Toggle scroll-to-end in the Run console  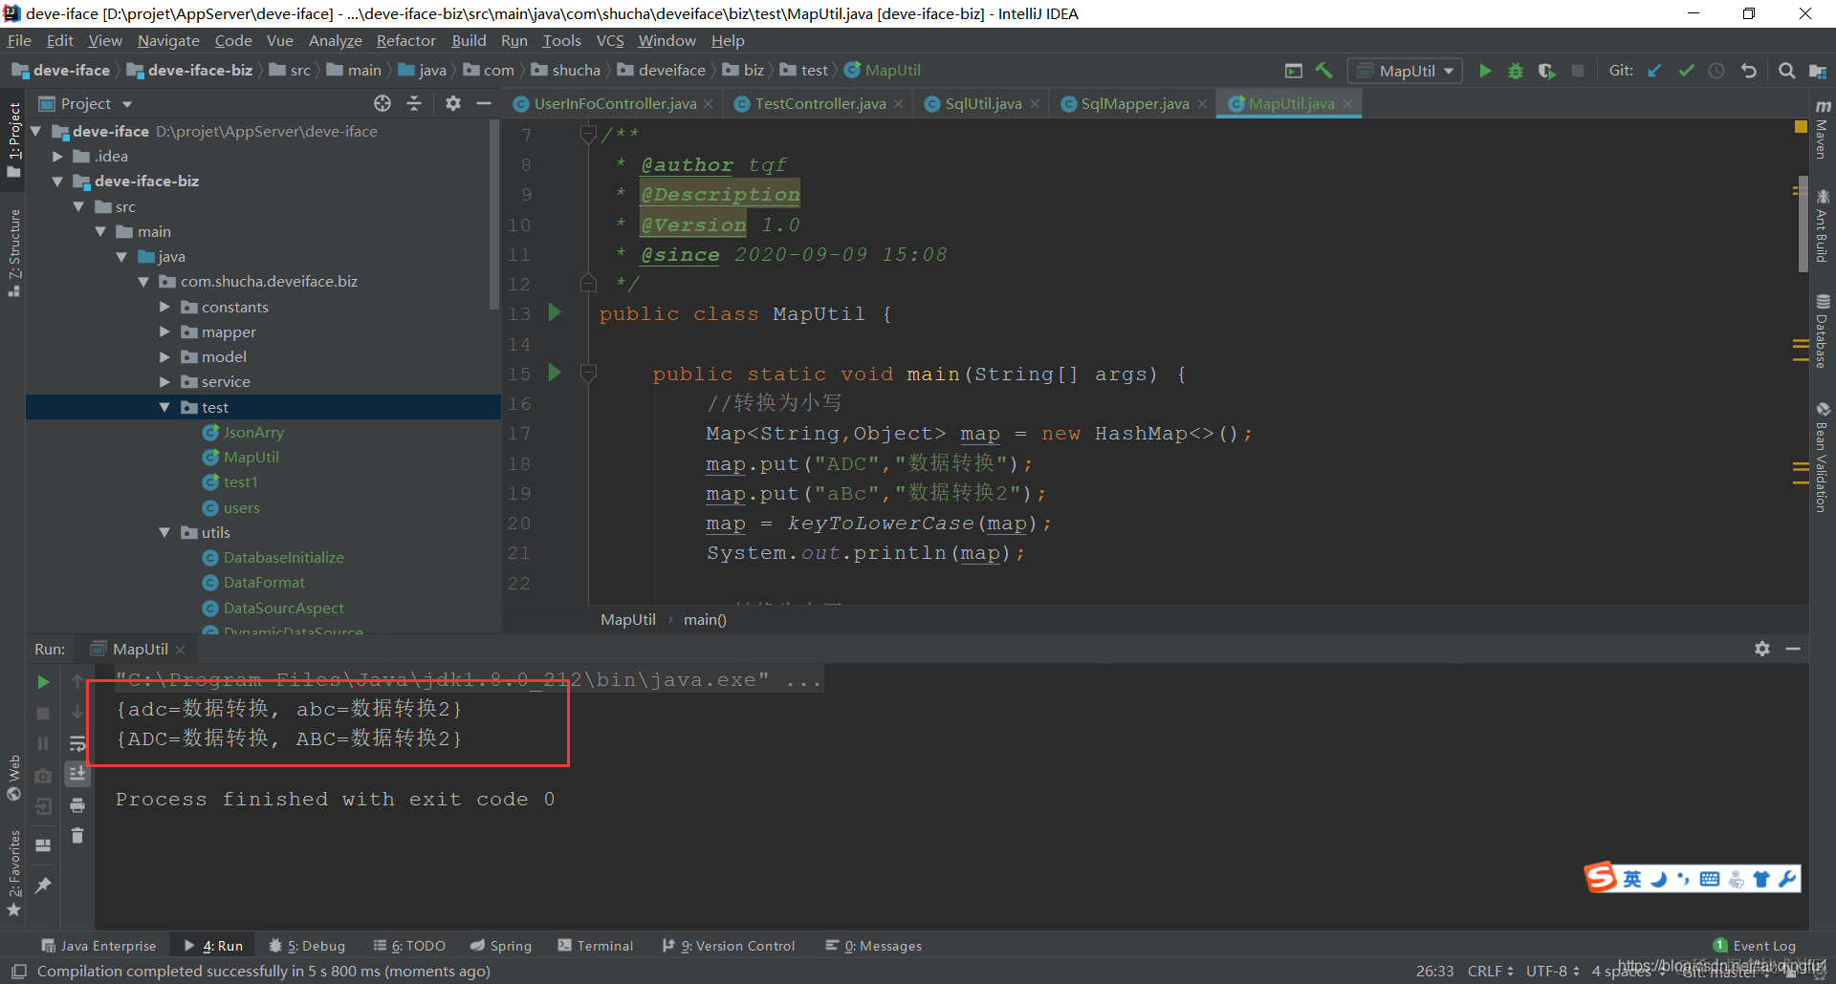[x=77, y=774]
